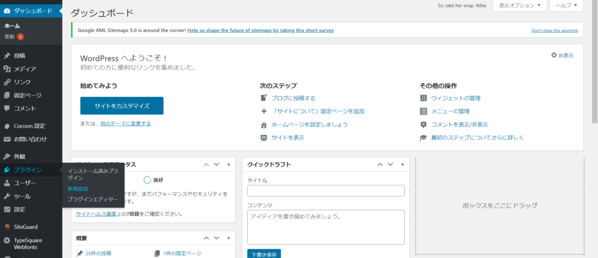
Task: Open the 表示オプション dropdown
Action: pyautogui.click(x=519, y=5)
